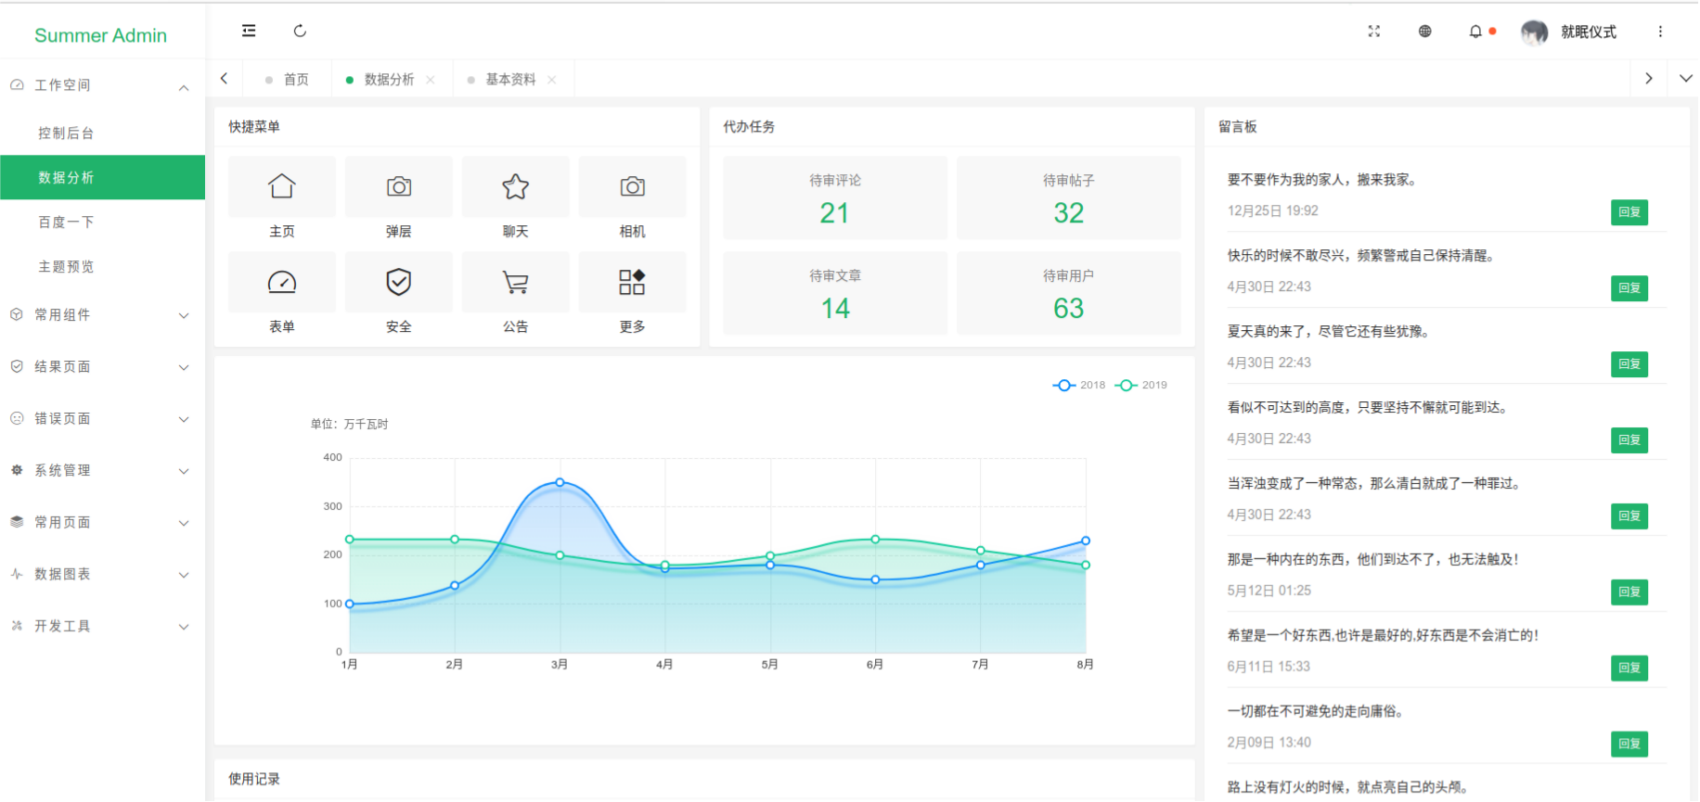Click the 待审帖子 count of 32
The image size is (1700, 802).
pos(1068,213)
